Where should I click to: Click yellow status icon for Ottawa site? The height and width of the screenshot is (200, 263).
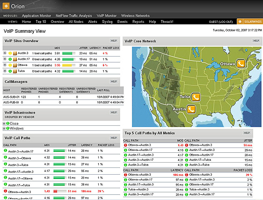(10, 65)
